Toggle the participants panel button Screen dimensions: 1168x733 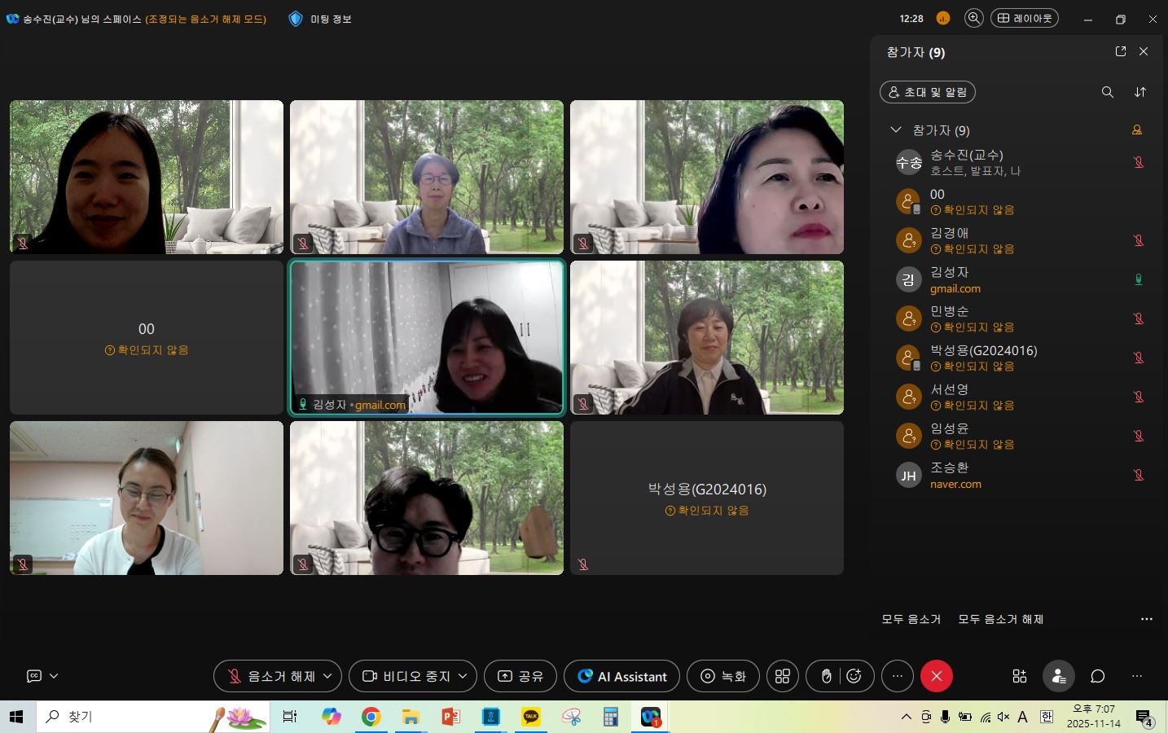tap(1058, 676)
